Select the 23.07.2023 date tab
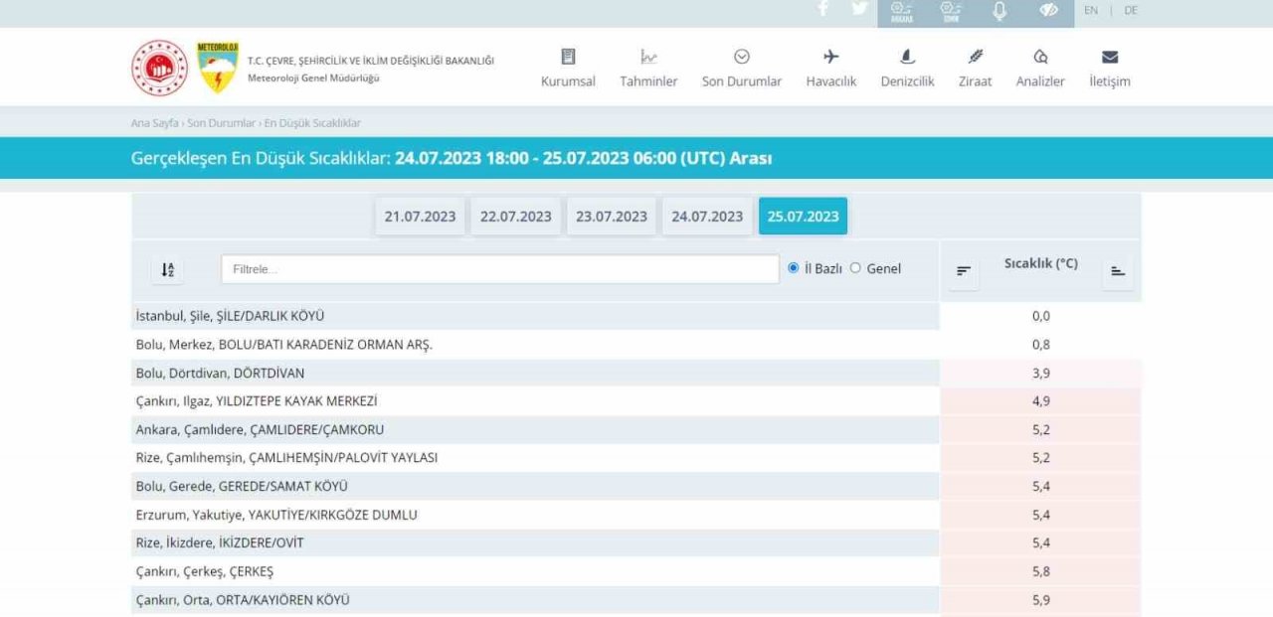The image size is (1273, 617). (x=612, y=216)
